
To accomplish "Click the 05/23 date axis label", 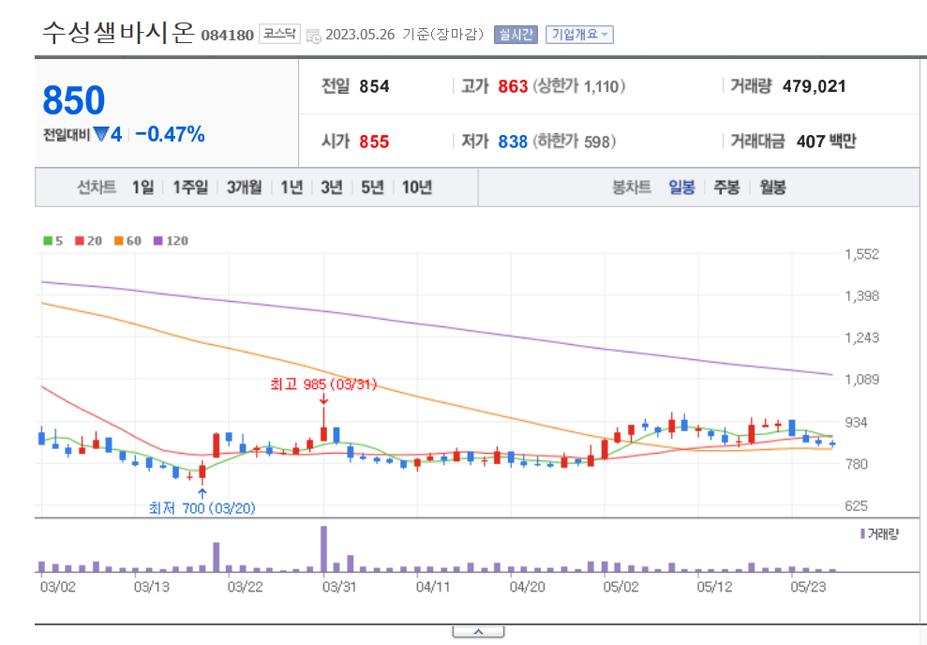I will click(808, 587).
